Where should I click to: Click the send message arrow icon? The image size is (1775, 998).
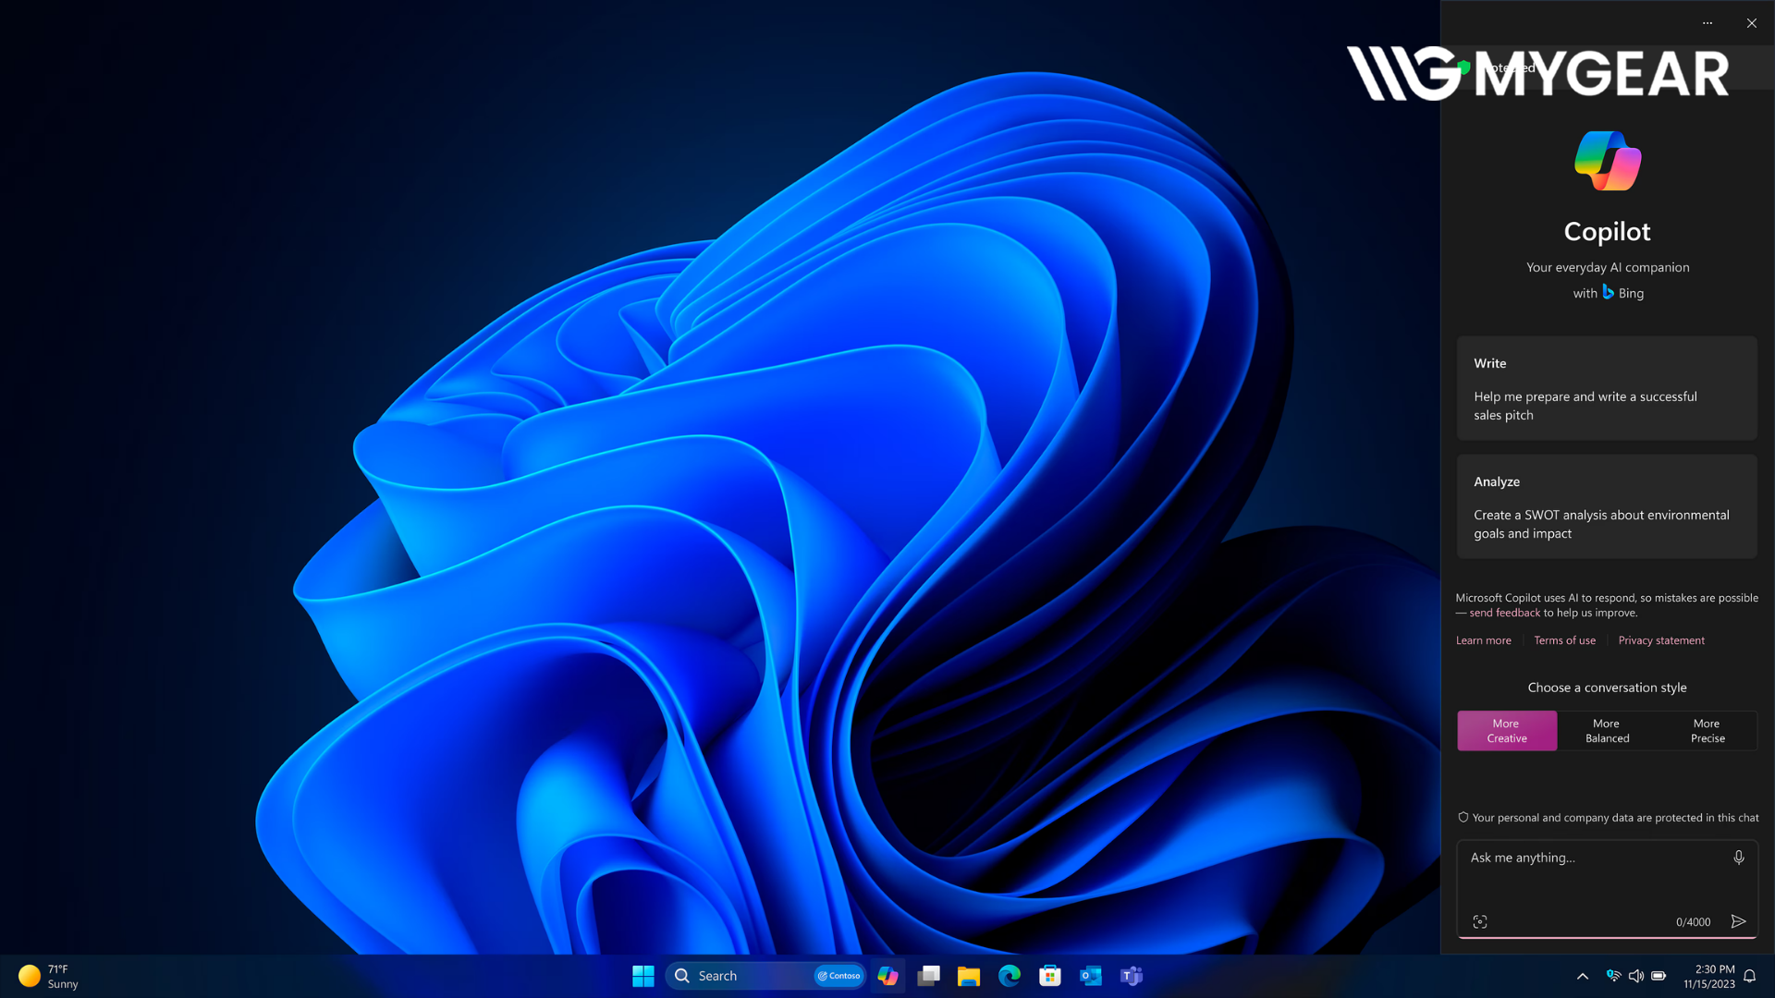pyautogui.click(x=1738, y=921)
